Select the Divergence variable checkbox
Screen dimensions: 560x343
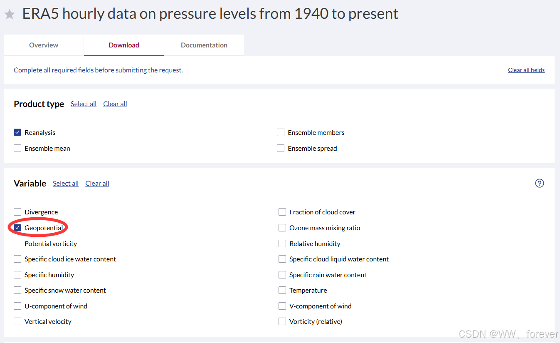point(17,212)
